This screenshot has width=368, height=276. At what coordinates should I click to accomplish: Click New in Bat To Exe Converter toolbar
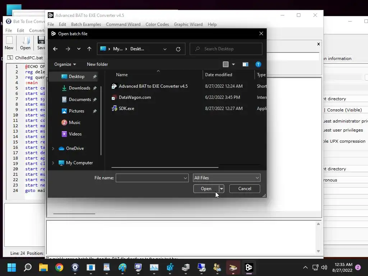click(x=9, y=43)
